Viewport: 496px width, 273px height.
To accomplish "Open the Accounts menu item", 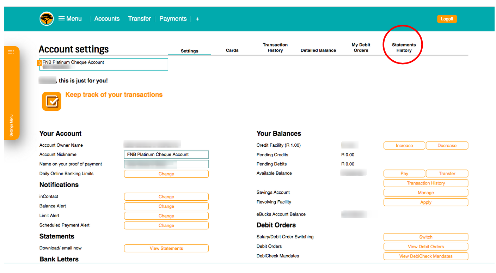I will (107, 19).
